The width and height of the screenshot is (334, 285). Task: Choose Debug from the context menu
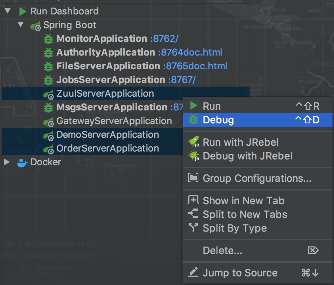click(258, 120)
